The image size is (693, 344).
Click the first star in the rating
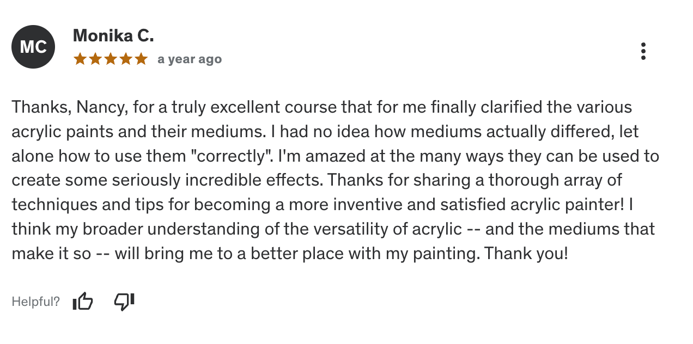(x=80, y=59)
